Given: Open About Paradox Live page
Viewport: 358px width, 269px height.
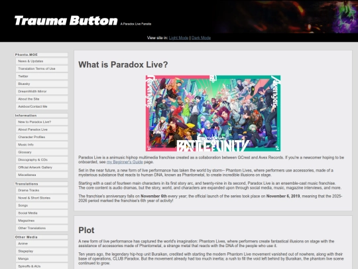Looking at the screenshot, I should 42,130.
